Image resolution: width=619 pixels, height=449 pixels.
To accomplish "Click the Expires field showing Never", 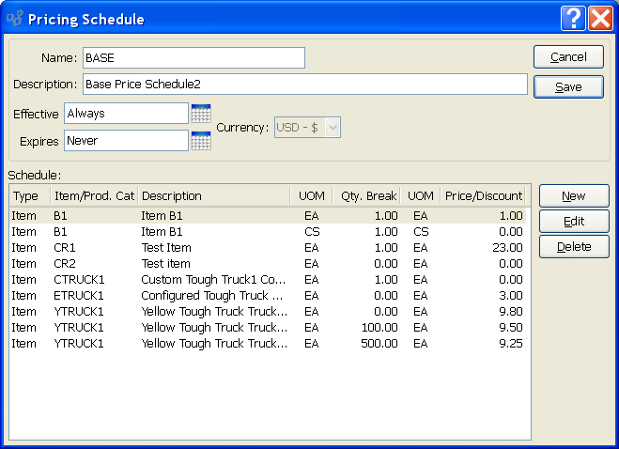I will pos(126,141).
